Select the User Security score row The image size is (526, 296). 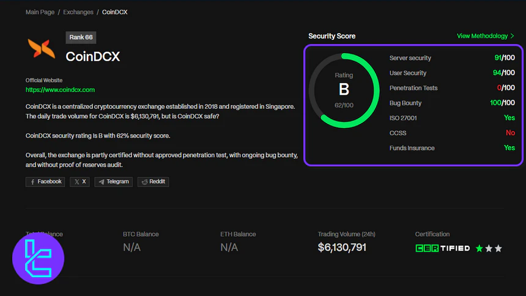click(452, 73)
